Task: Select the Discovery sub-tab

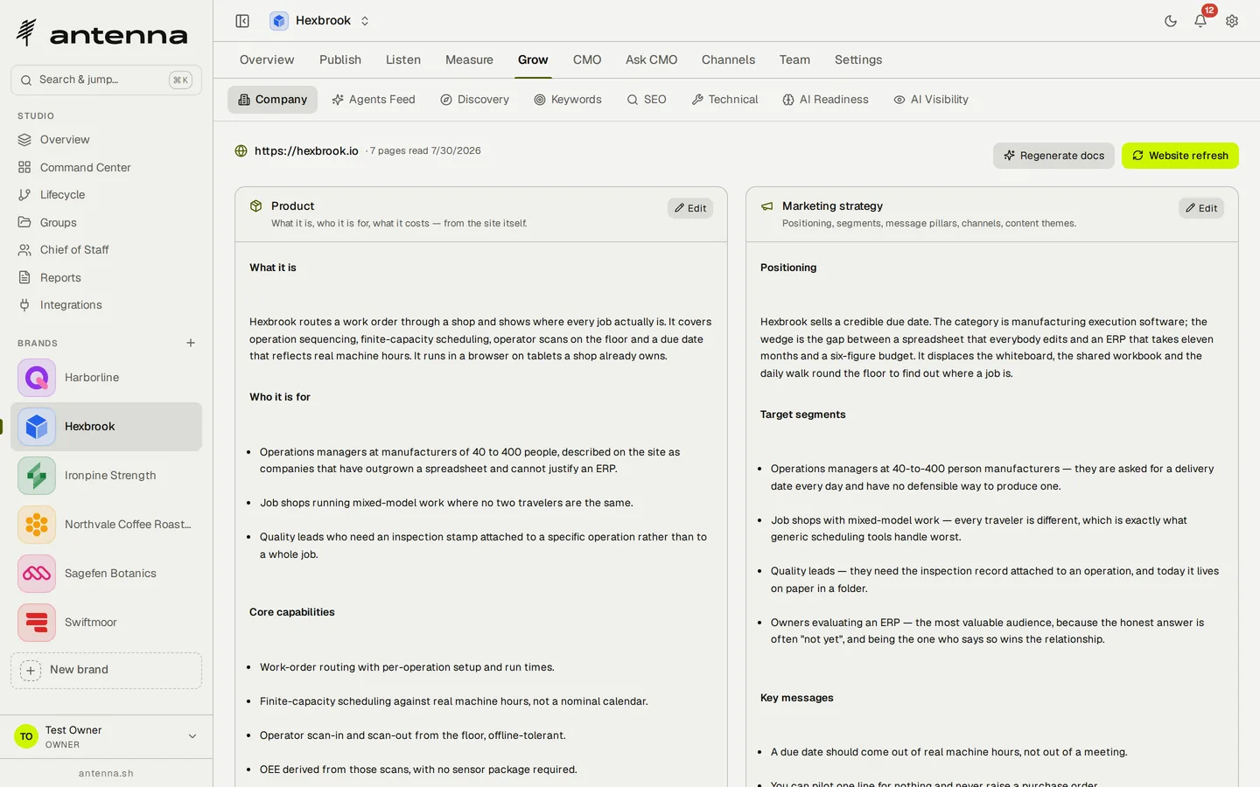Action: (474, 100)
